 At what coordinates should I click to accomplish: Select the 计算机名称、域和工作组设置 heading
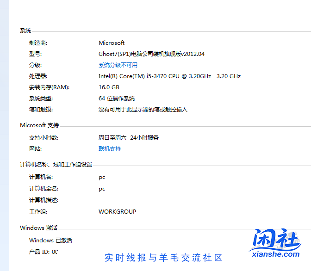[56, 164]
